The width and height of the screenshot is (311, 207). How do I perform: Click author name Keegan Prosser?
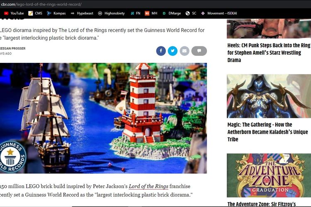coord(12,48)
